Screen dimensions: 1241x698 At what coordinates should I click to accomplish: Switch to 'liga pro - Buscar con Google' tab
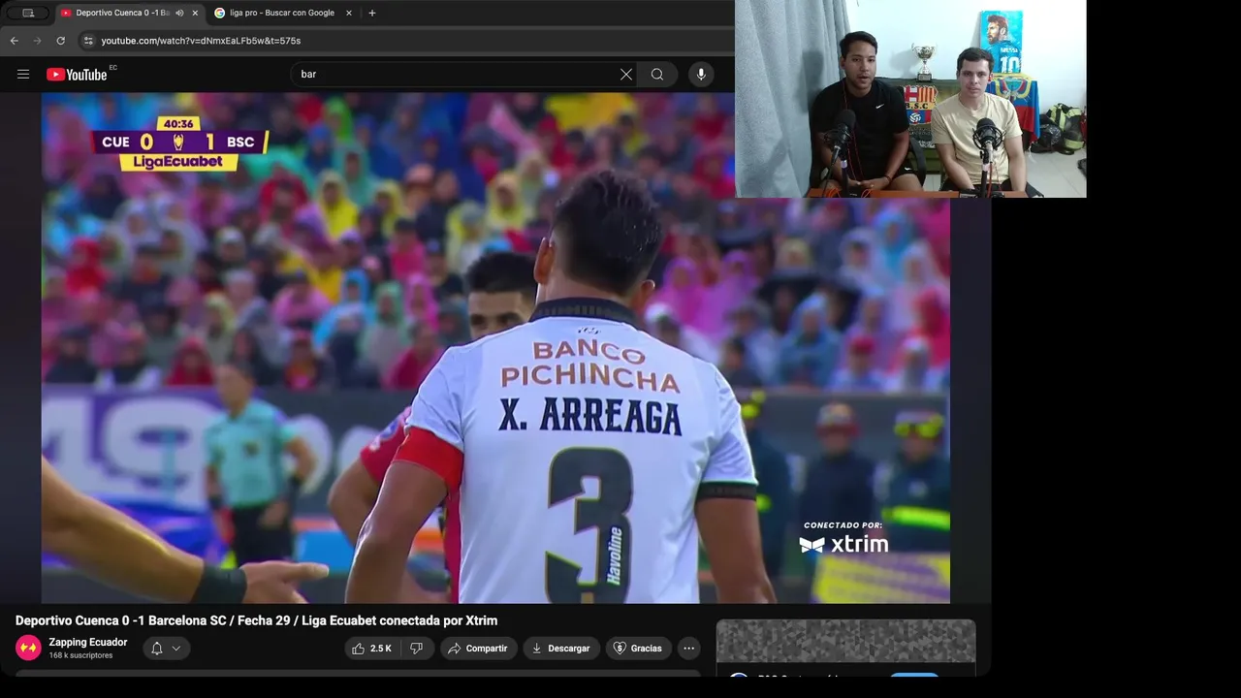click(282, 13)
